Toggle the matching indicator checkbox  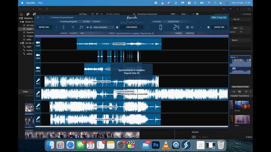pyautogui.click(x=196, y=33)
